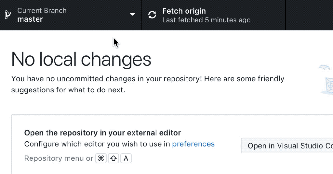333x174 pixels.
Task: Click the 'Last fetched 5 minutes ago' text
Action: click(206, 20)
